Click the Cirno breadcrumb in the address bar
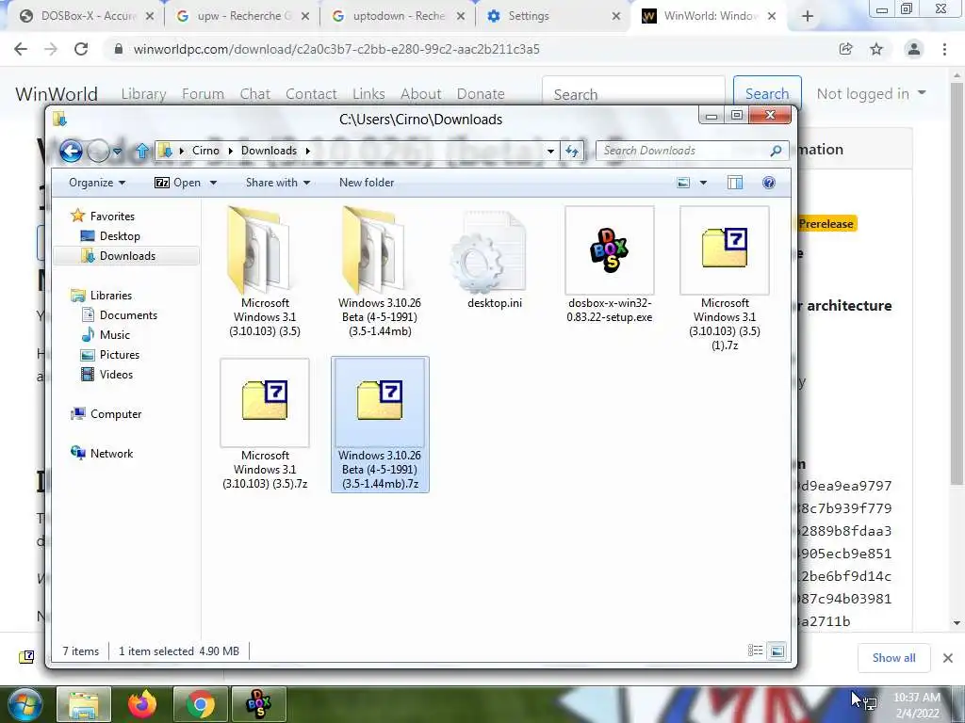Image resolution: width=965 pixels, height=723 pixels. pyautogui.click(x=205, y=151)
